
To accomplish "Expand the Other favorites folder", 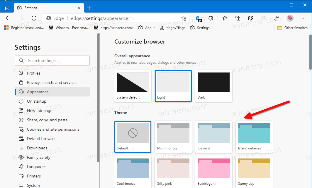I will (292, 28).
